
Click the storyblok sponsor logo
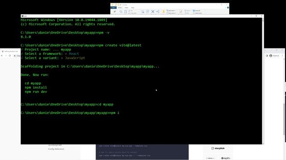218,148
